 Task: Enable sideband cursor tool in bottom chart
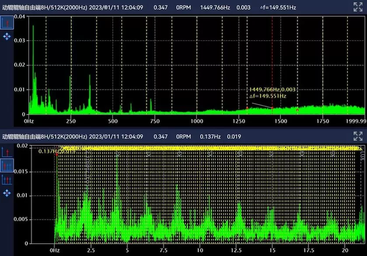[7, 179]
